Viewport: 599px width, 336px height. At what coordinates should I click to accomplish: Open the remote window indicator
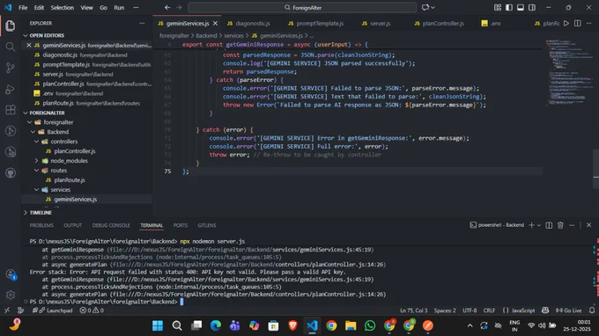tap(7, 310)
